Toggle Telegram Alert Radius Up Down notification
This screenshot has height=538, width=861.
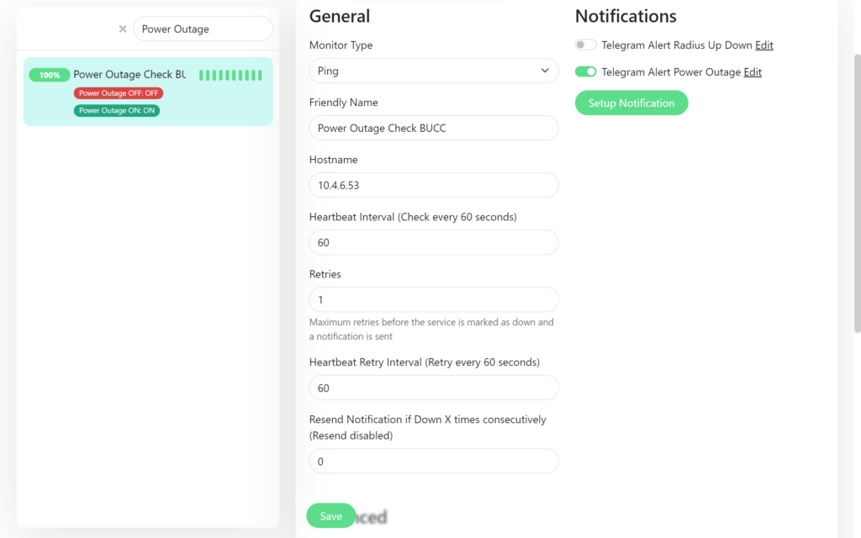pyautogui.click(x=585, y=45)
